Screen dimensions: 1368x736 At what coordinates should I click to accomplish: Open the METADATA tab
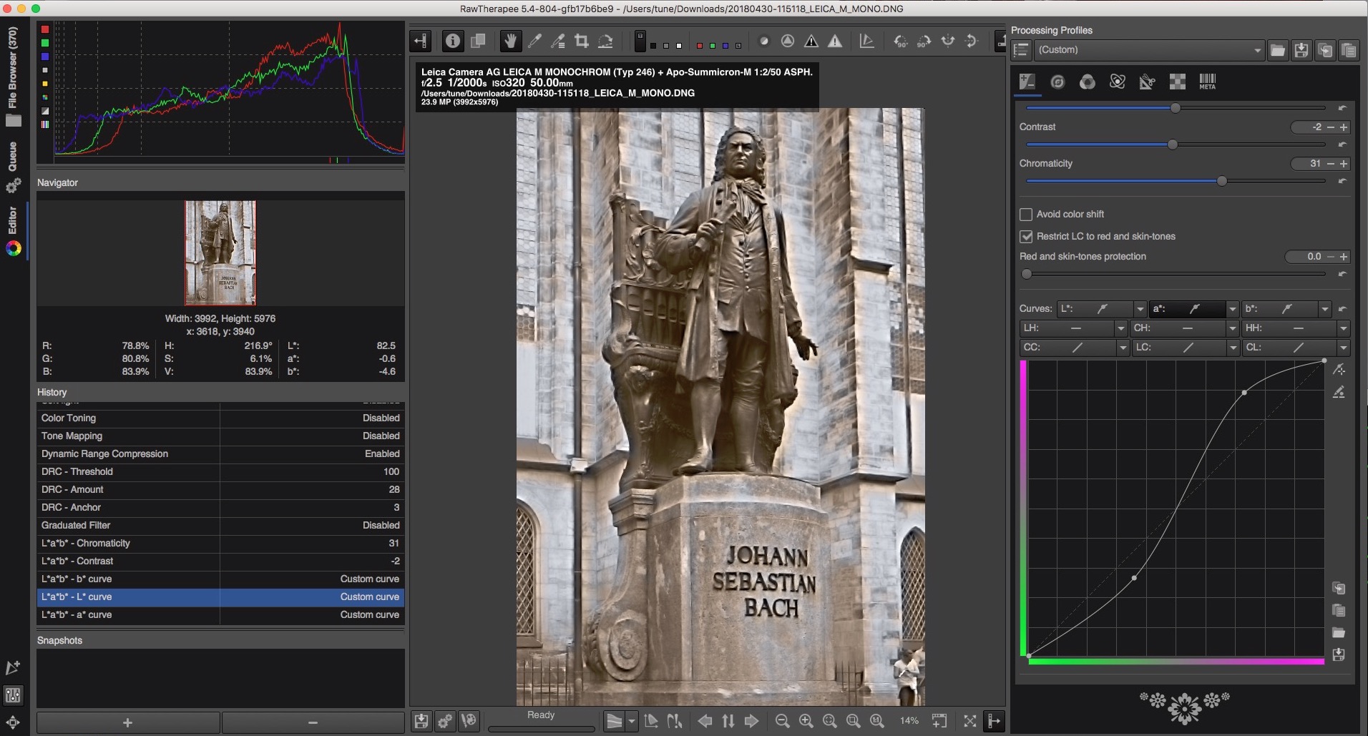(1208, 81)
